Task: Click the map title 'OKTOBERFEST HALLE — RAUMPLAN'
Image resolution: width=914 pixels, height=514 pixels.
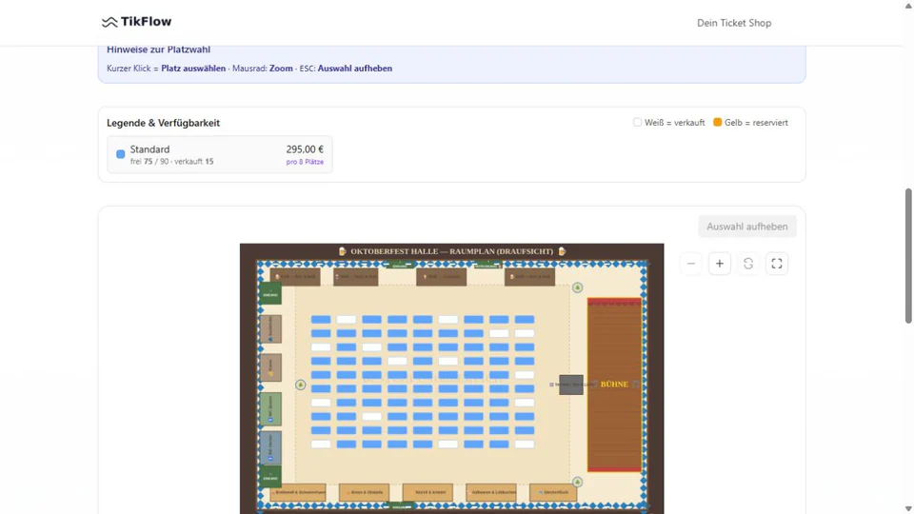Action: 451,251
